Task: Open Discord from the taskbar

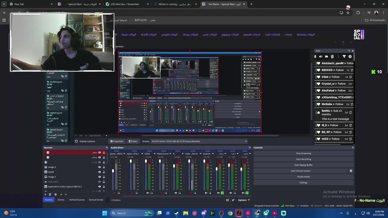Action: coord(203,213)
